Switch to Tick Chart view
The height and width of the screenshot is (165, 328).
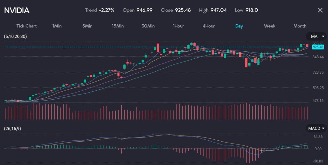27,26
